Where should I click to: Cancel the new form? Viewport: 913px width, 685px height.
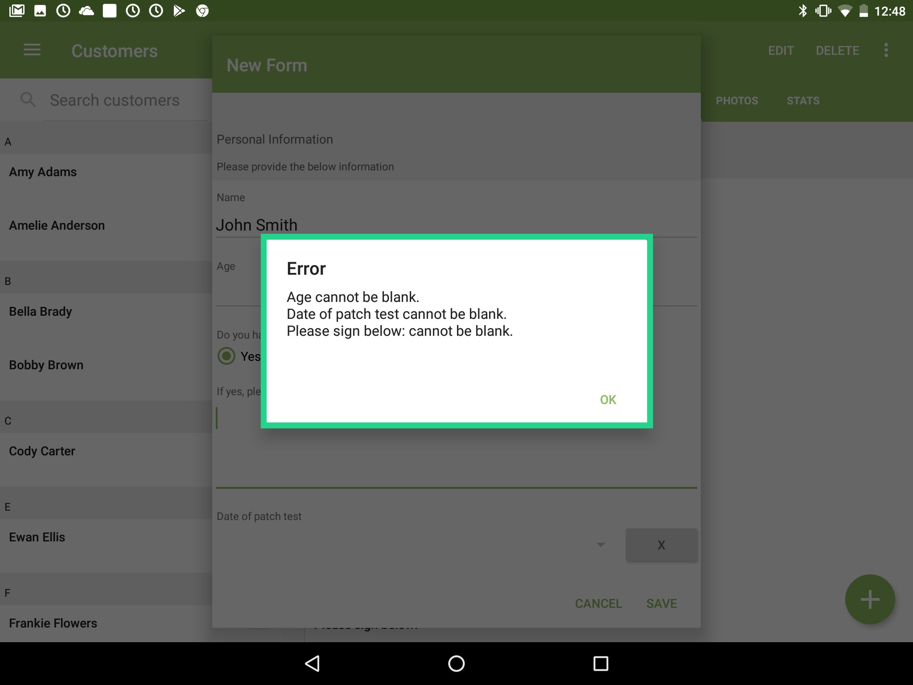(x=598, y=603)
